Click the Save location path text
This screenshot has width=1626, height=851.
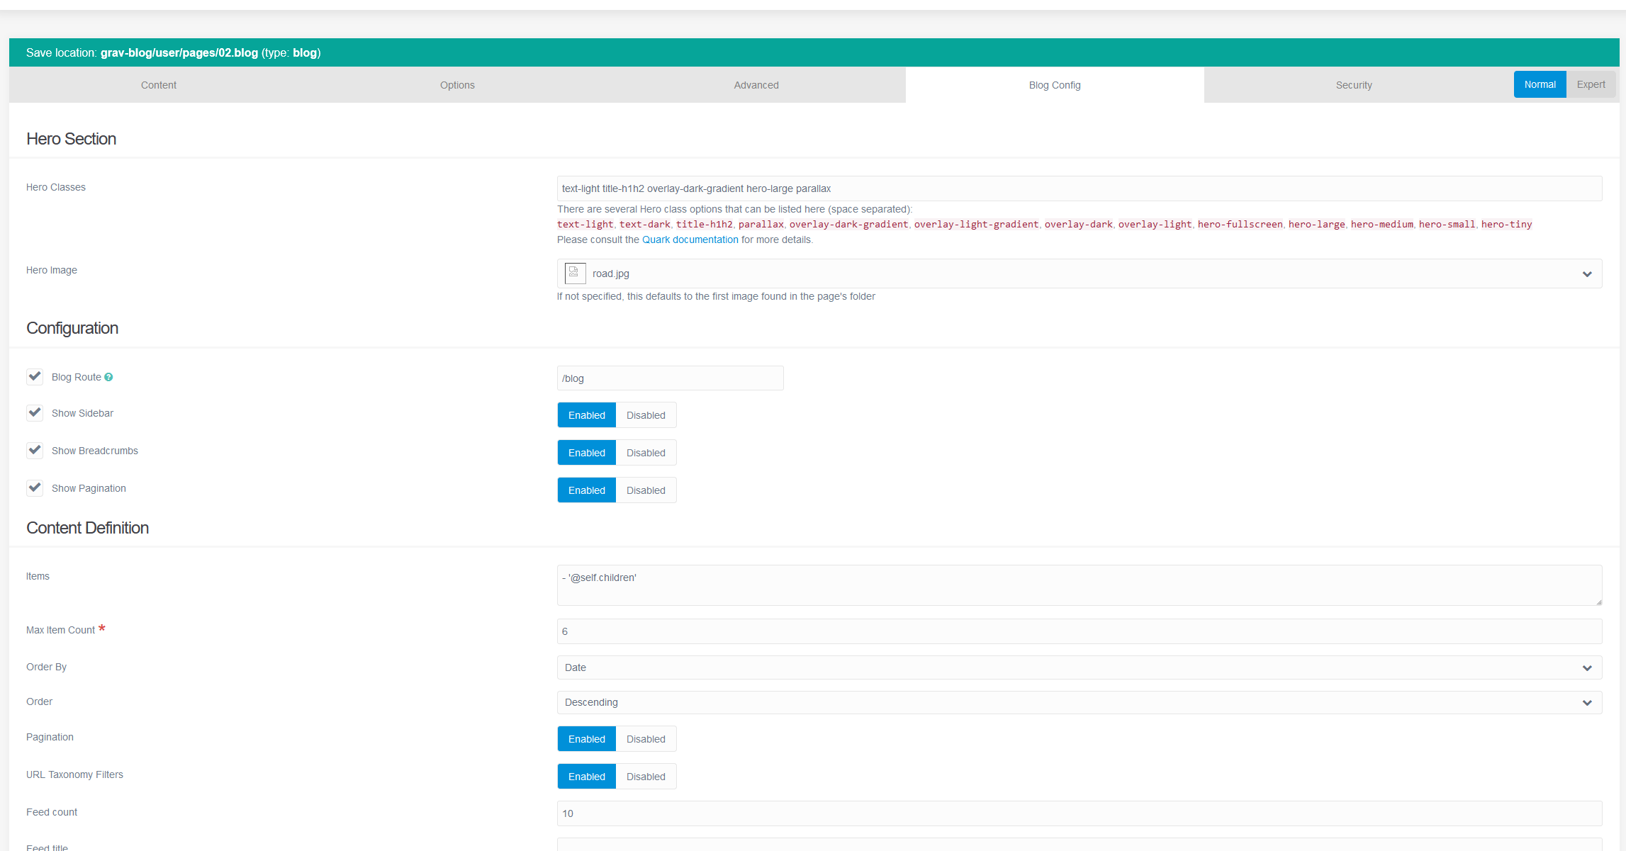tap(179, 52)
